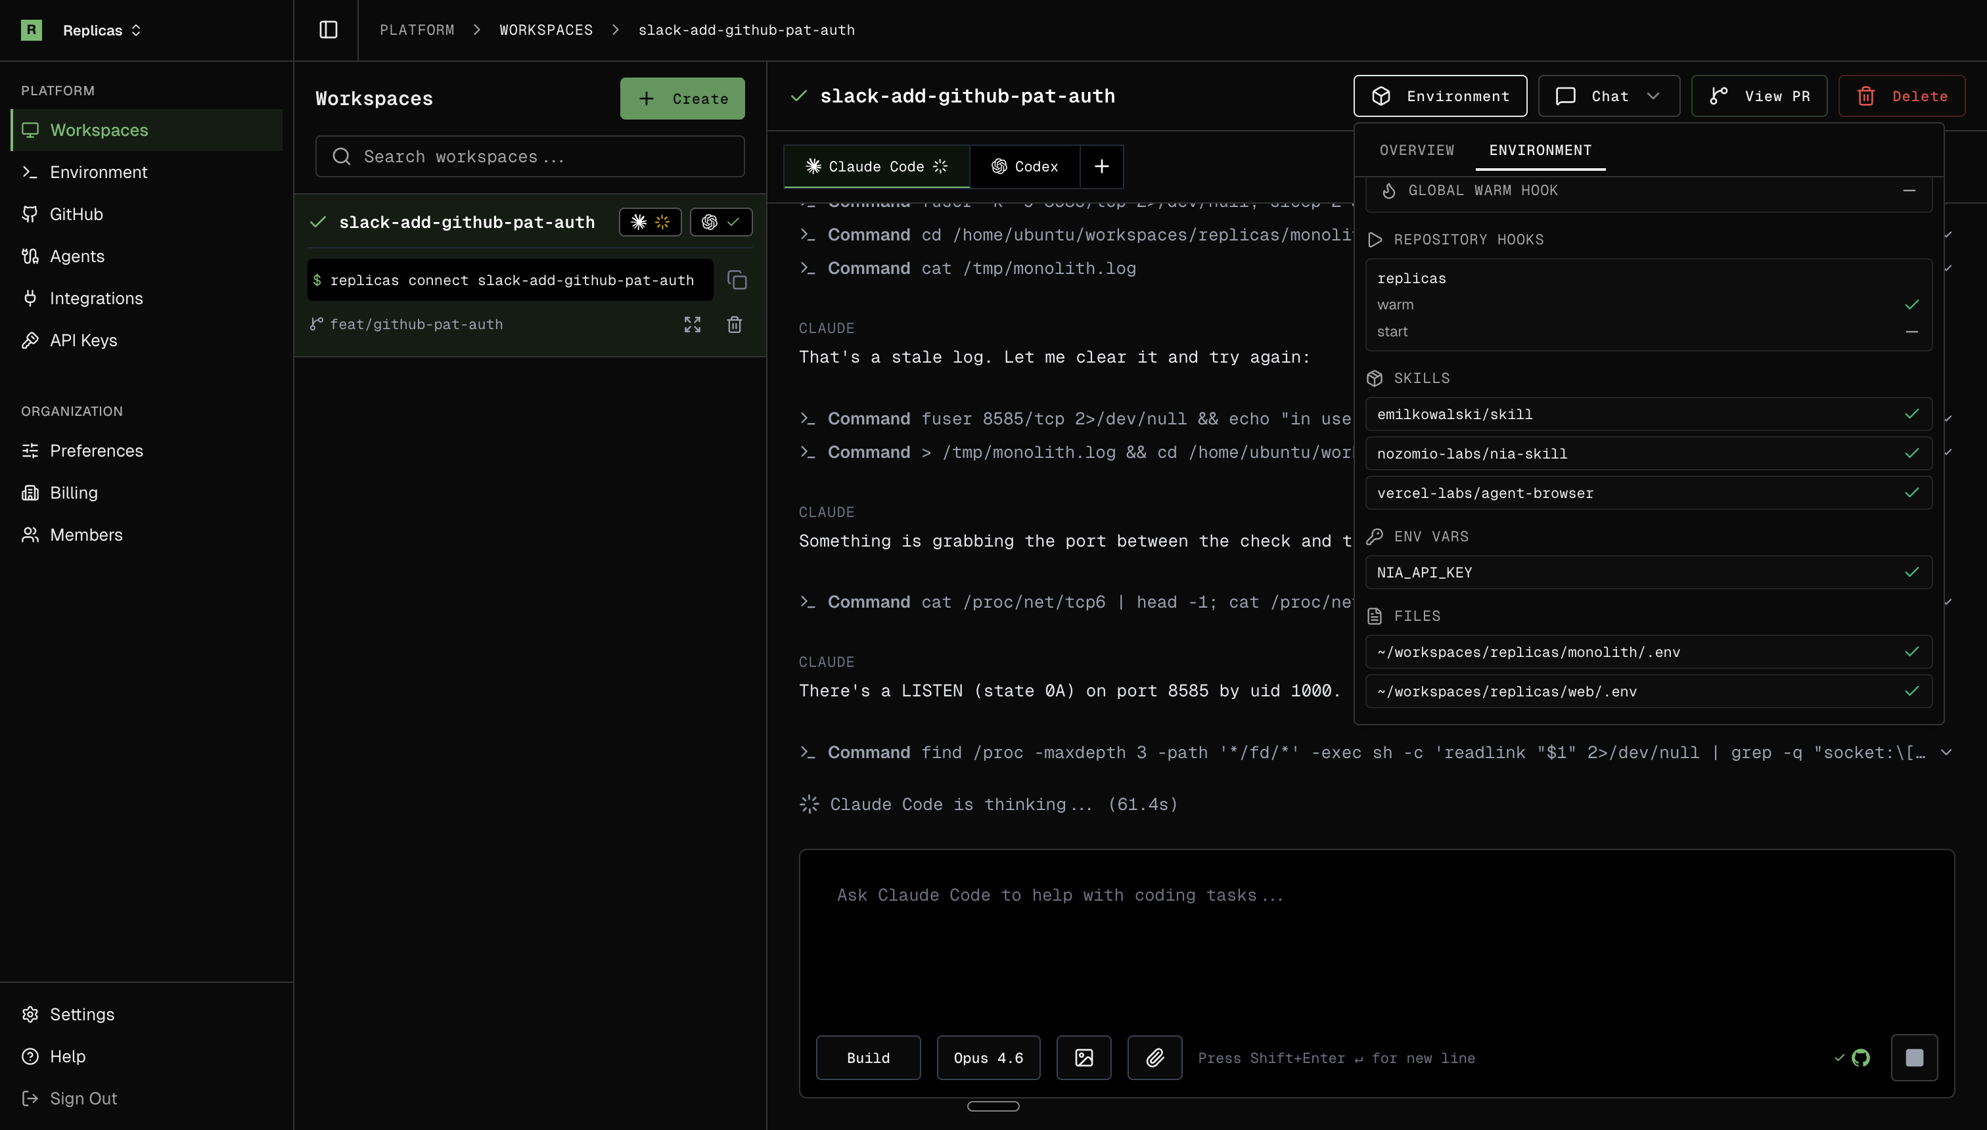Open the Build mode selector
1987x1130 pixels.
(x=868, y=1058)
